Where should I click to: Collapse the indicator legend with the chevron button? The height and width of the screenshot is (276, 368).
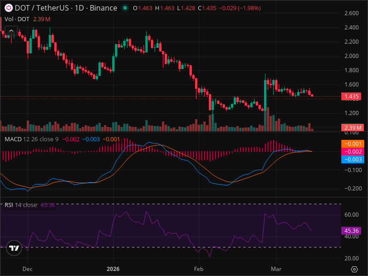11,31
